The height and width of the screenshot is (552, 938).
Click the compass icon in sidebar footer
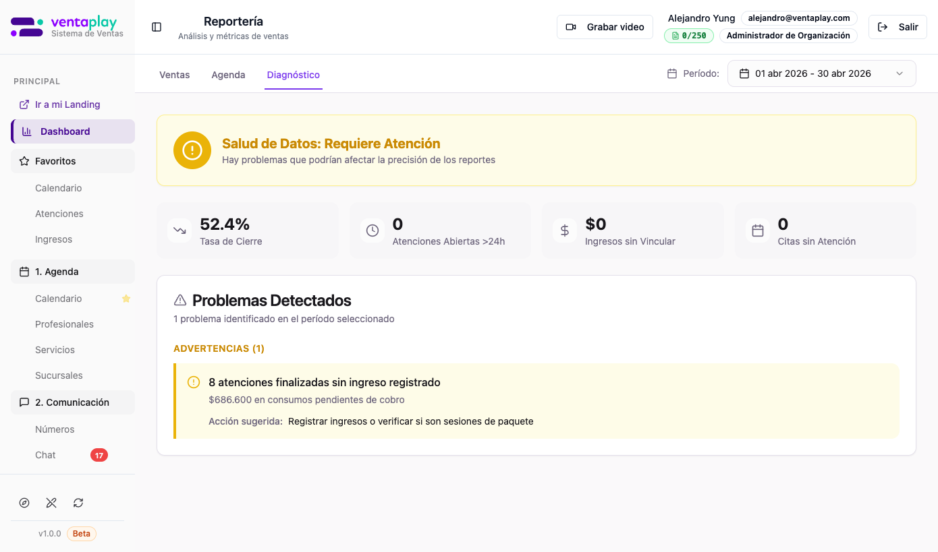pyautogui.click(x=24, y=503)
